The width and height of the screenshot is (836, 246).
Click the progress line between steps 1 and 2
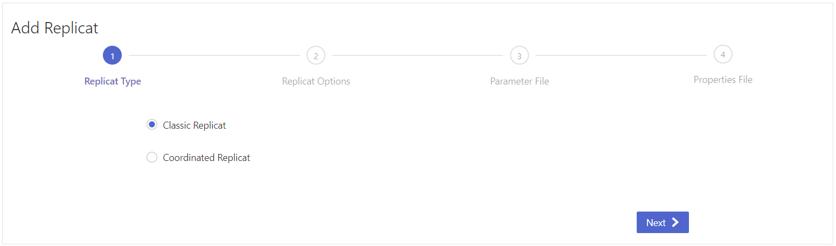(x=214, y=55)
